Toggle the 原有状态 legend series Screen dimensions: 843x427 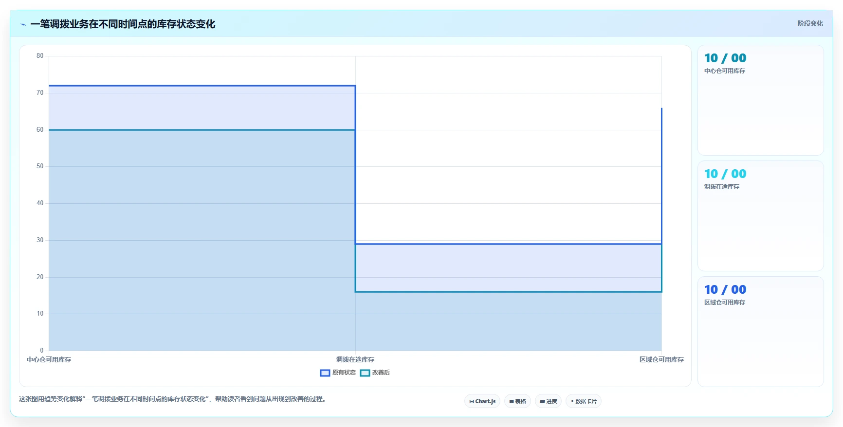(338, 373)
